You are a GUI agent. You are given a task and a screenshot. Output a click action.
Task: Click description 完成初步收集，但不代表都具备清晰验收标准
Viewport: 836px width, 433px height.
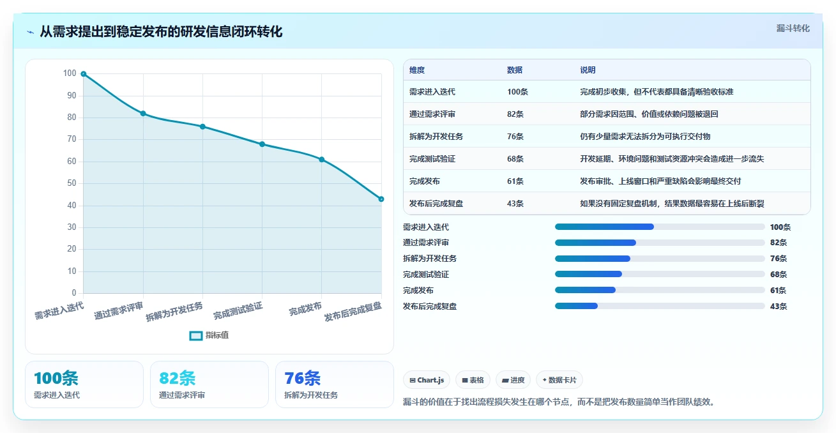coord(657,92)
